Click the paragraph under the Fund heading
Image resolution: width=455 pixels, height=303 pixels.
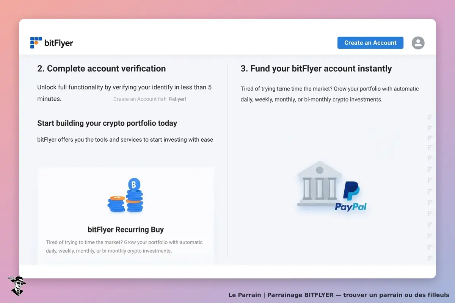click(x=330, y=94)
